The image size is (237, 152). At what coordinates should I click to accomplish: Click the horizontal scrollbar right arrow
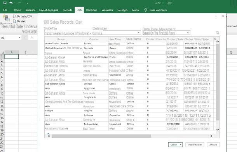click(211, 136)
